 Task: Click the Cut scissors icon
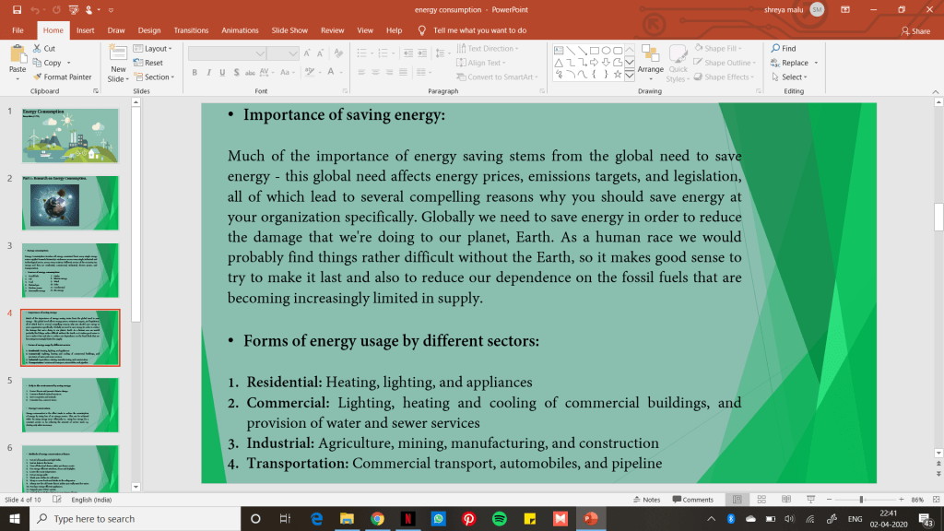click(37, 49)
